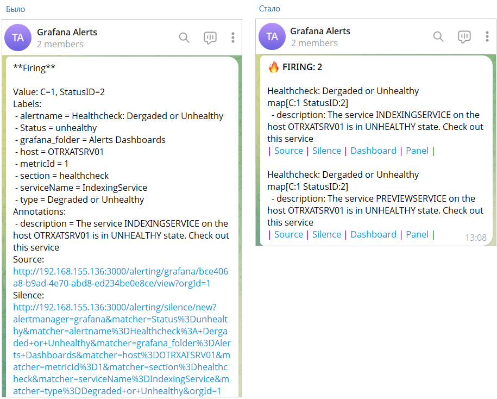Click the search icon in the left Grafana Alerts chat

pyautogui.click(x=184, y=38)
